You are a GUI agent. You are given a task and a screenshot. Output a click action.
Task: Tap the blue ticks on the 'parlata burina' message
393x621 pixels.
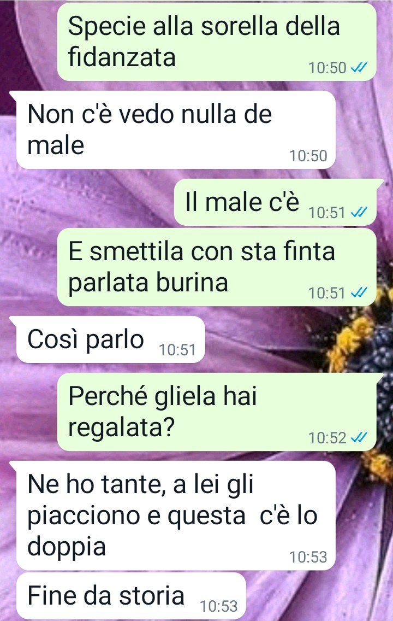(x=359, y=292)
